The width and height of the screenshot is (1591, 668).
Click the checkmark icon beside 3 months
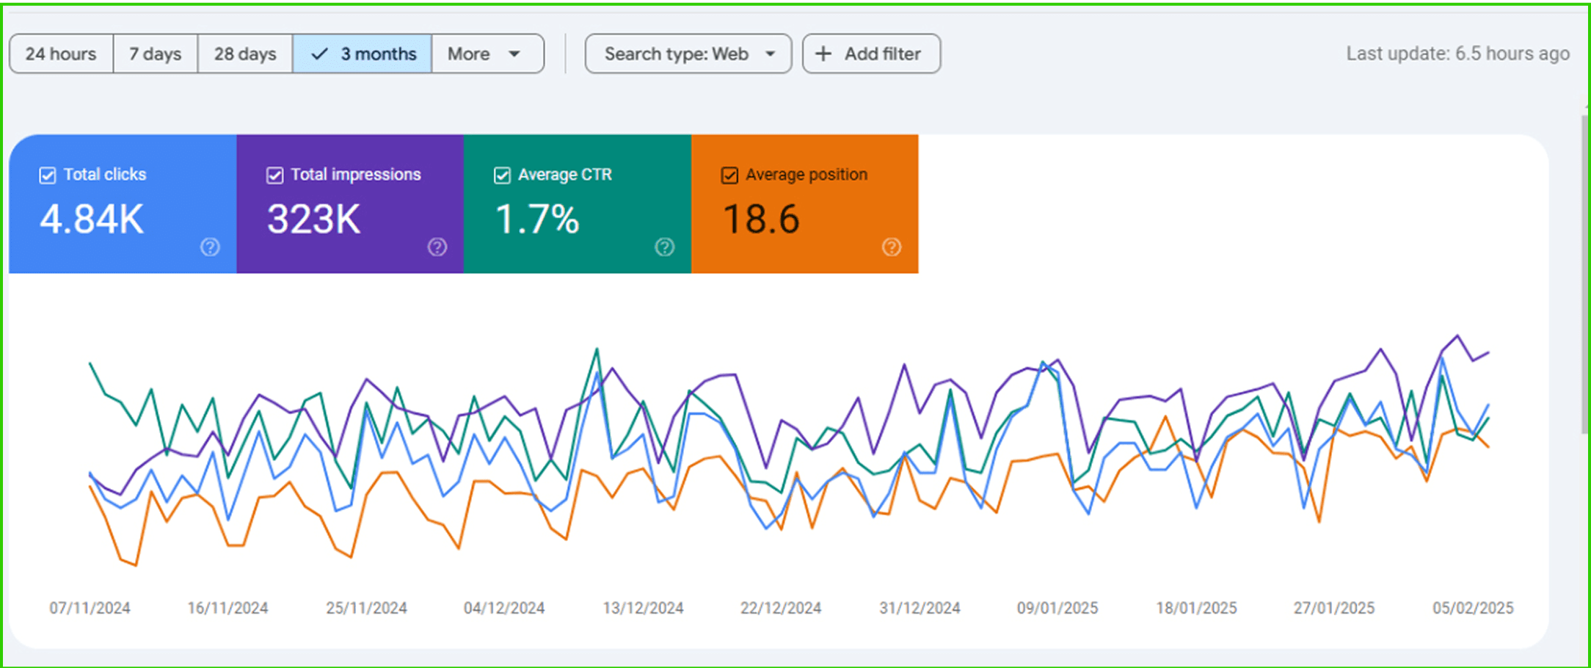[x=319, y=54]
